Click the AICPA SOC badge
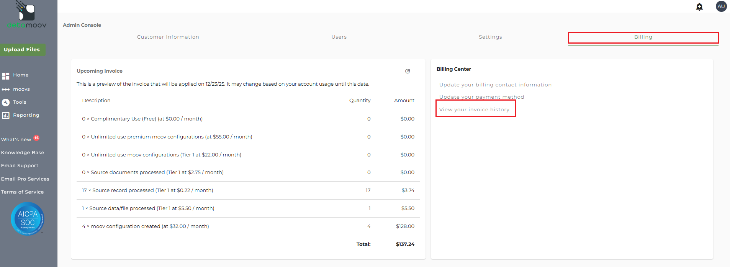730x267 pixels. click(x=28, y=218)
